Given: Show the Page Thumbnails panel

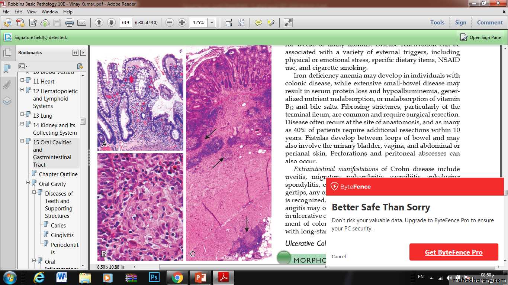Looking at the screenshot, I should [x=7, y=53].
